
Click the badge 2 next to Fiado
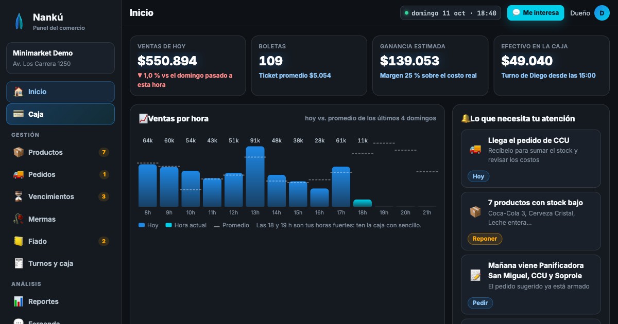click(x=104, y=241)
